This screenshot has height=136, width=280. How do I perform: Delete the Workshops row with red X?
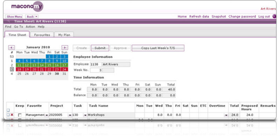(12, 115)
